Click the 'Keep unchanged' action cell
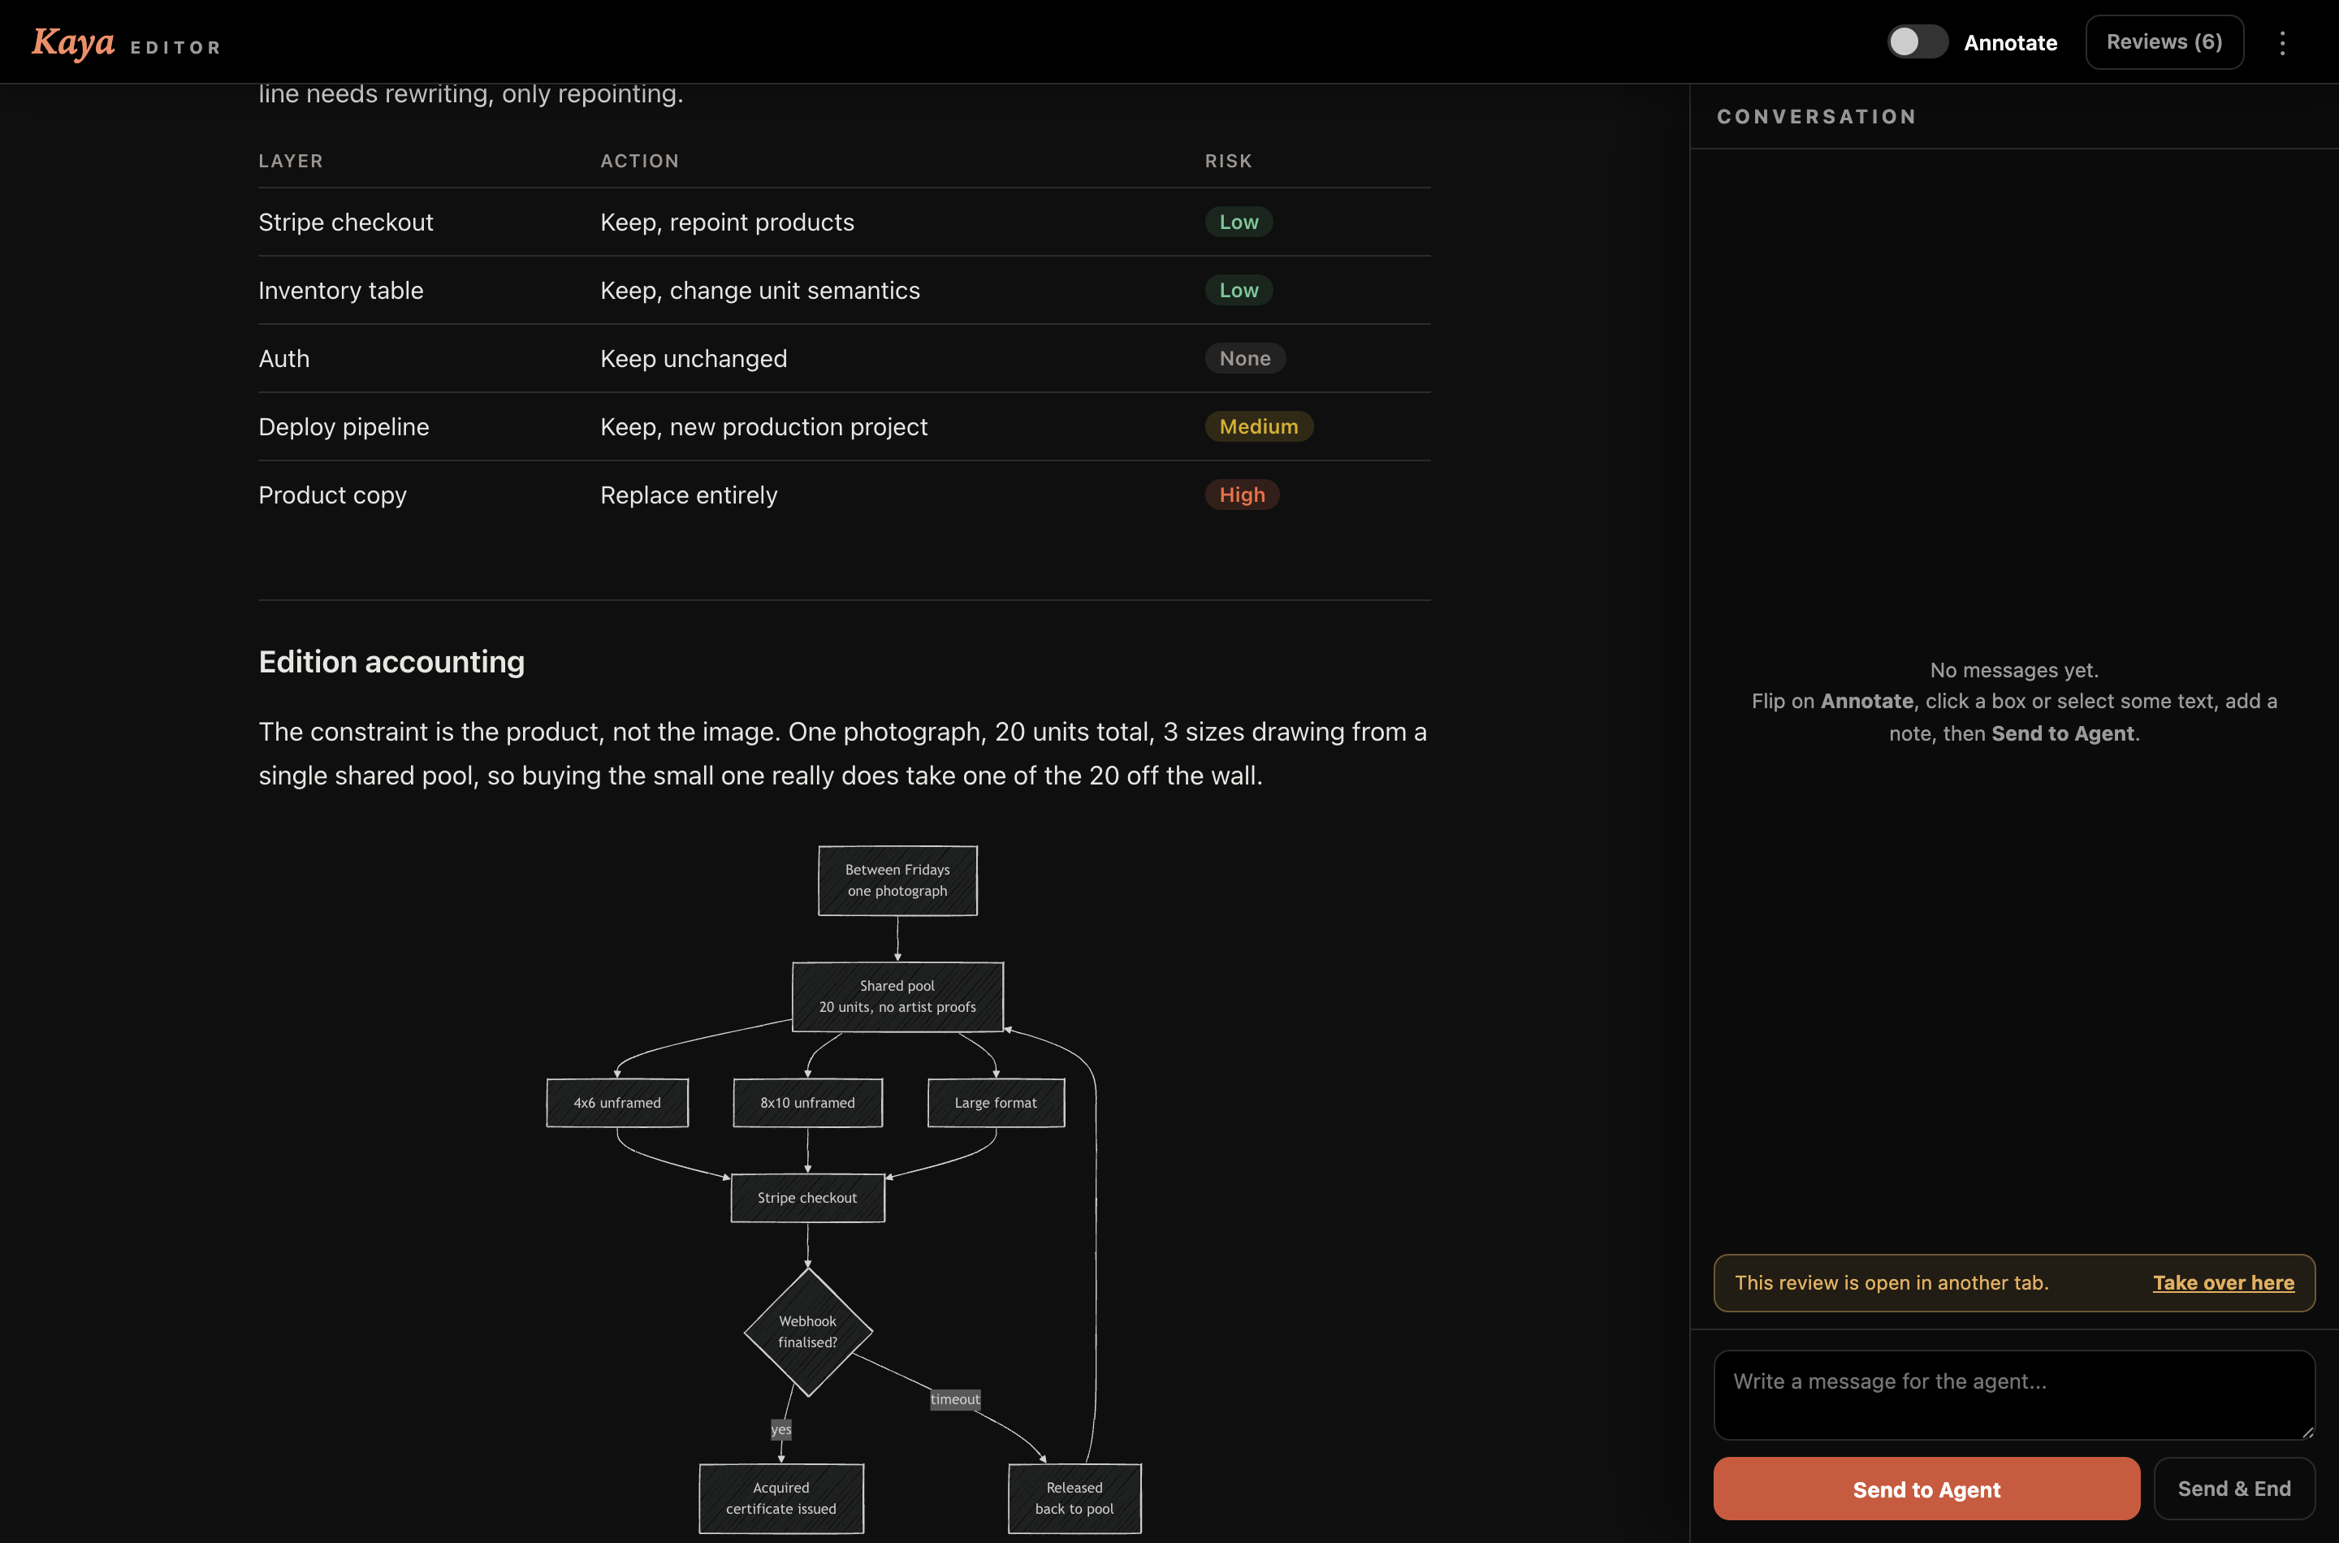The image size is (2339, 1543). coord(694,358)
